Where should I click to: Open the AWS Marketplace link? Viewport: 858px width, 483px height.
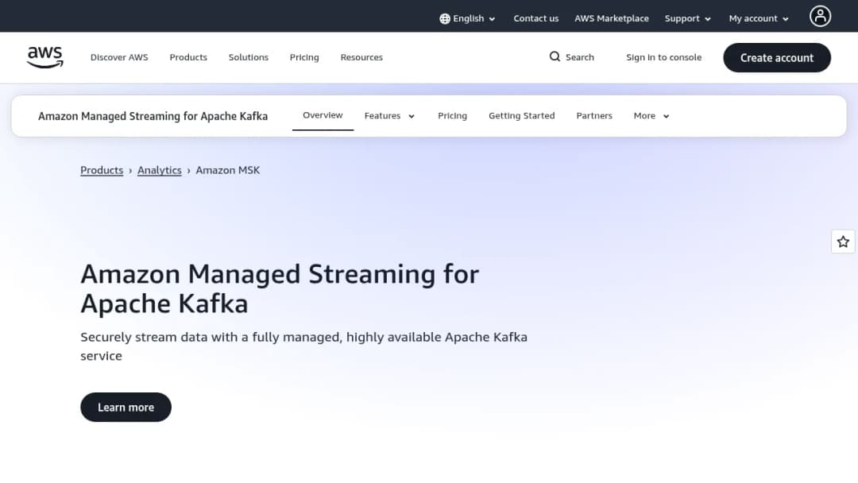click(611, 18)
